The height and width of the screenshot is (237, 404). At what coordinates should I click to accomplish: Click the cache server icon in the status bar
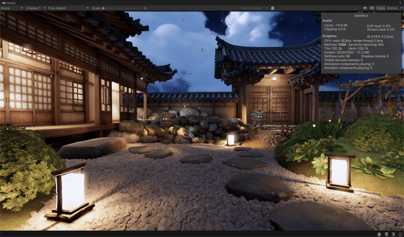point(386,234)
